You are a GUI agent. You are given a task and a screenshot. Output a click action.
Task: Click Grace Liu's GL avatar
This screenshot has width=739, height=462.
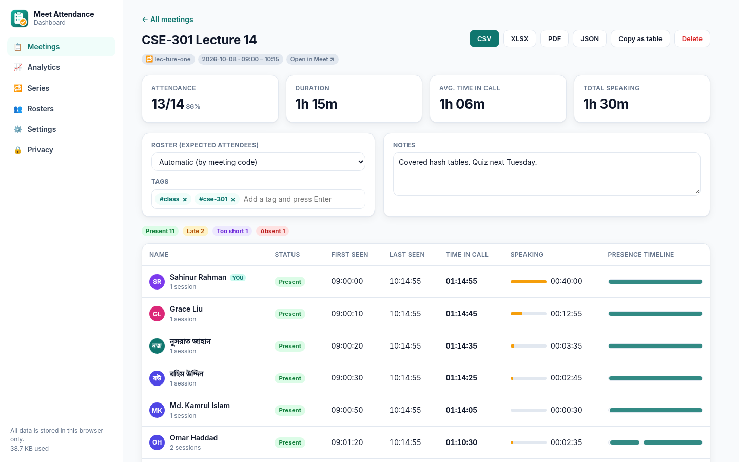[157, 314]
